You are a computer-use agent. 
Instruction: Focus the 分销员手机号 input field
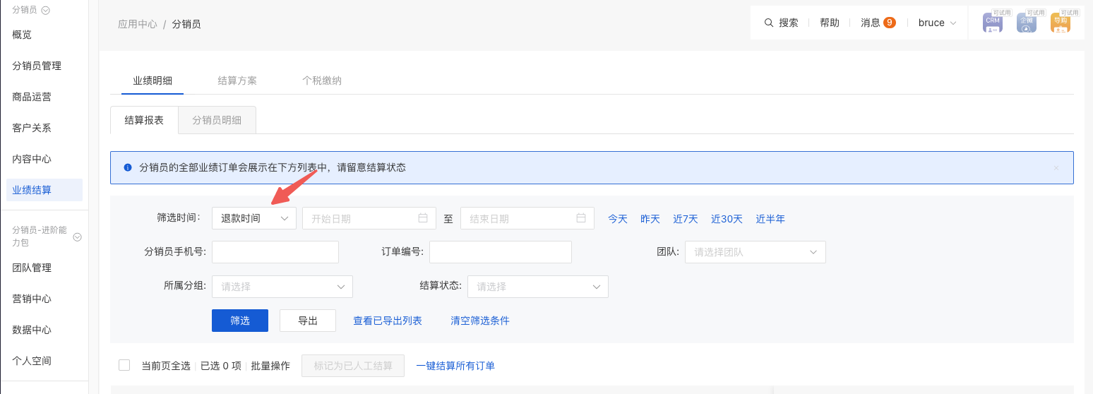[x=275, y=252]
